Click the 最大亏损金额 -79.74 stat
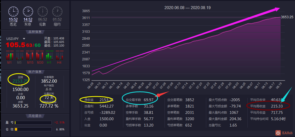This screenshot has height=137, width=295. [x=224, y=106]
